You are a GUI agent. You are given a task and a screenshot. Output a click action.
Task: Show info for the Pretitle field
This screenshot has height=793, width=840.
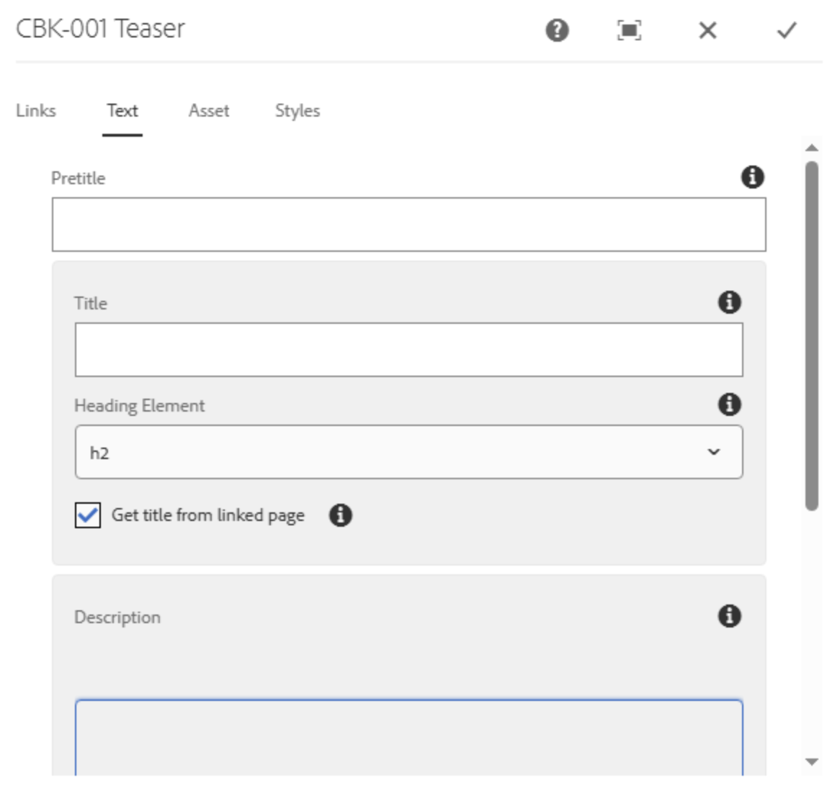tap(752, 177)
